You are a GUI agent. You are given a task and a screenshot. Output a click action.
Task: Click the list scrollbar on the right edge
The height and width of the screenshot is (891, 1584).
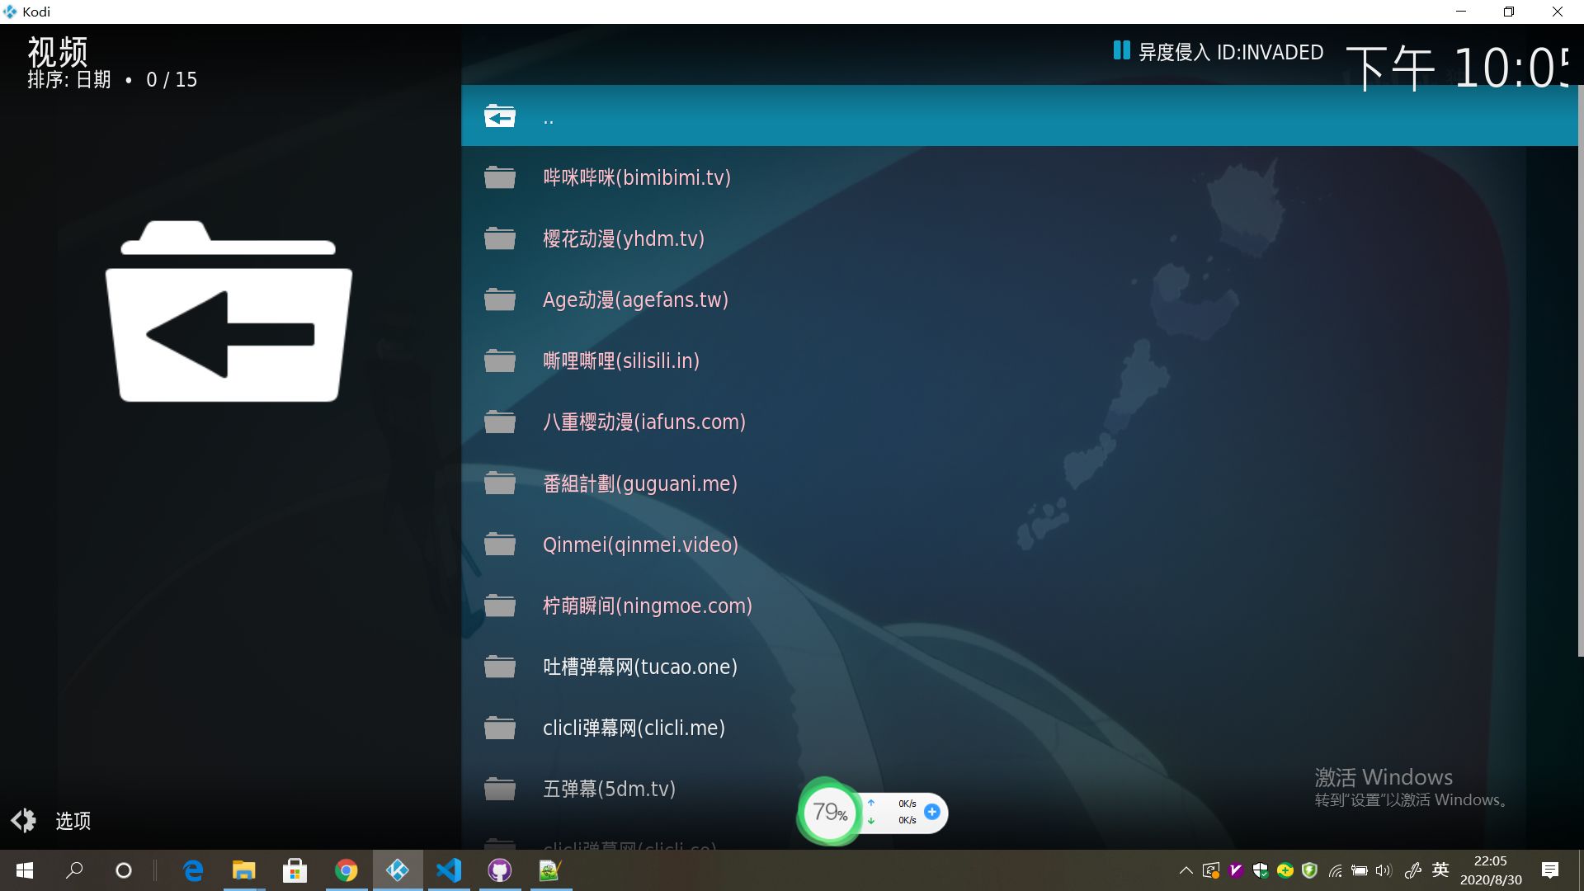coord(1581,371)
